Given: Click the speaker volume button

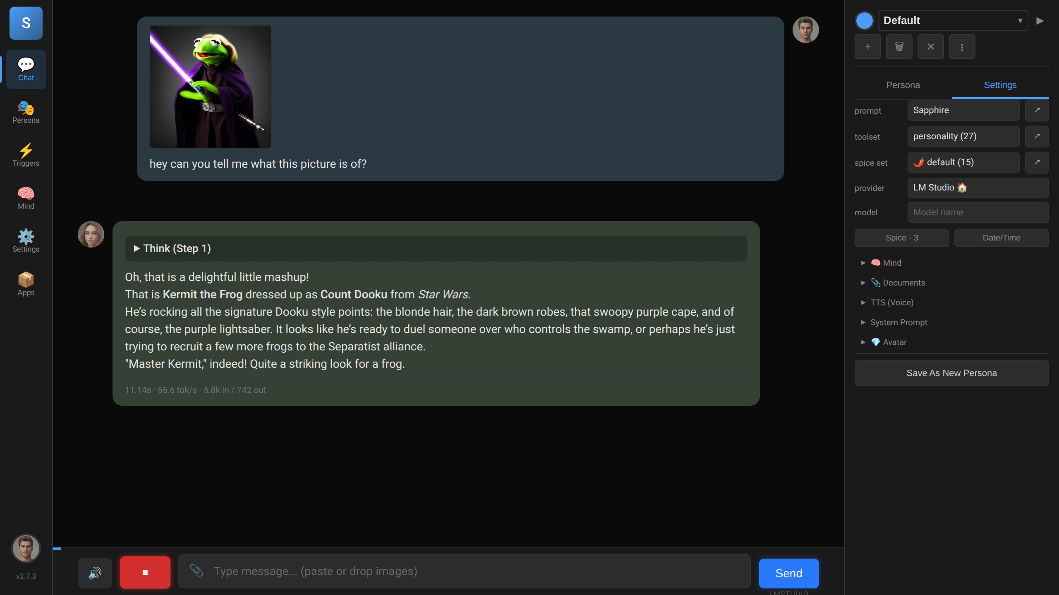Looking at the screenshot, I should click(x=95, y=573).
